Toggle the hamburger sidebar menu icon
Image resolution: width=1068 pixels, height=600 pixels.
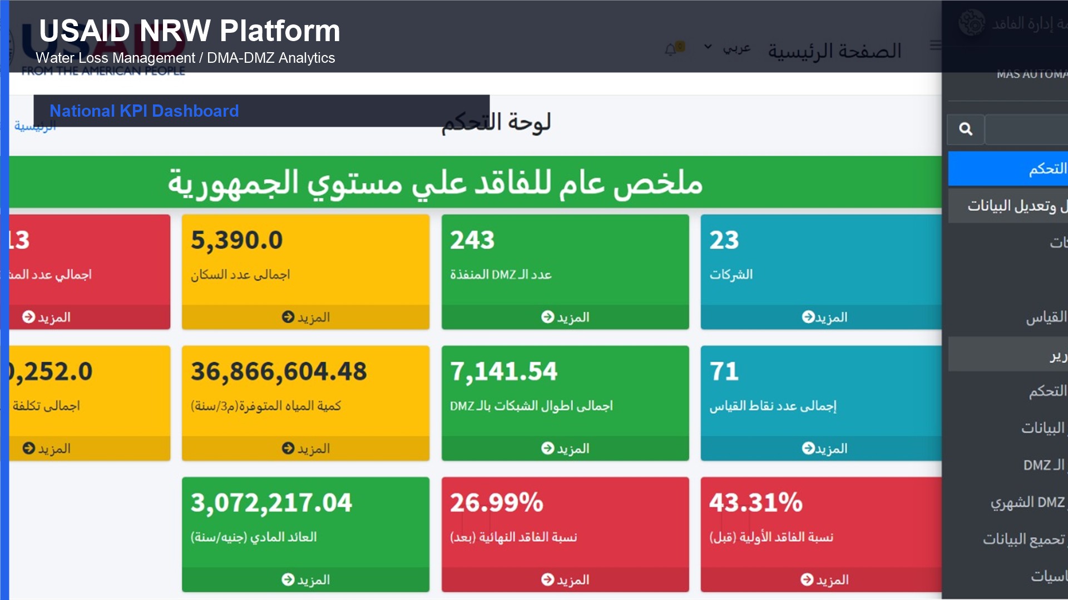936,46
